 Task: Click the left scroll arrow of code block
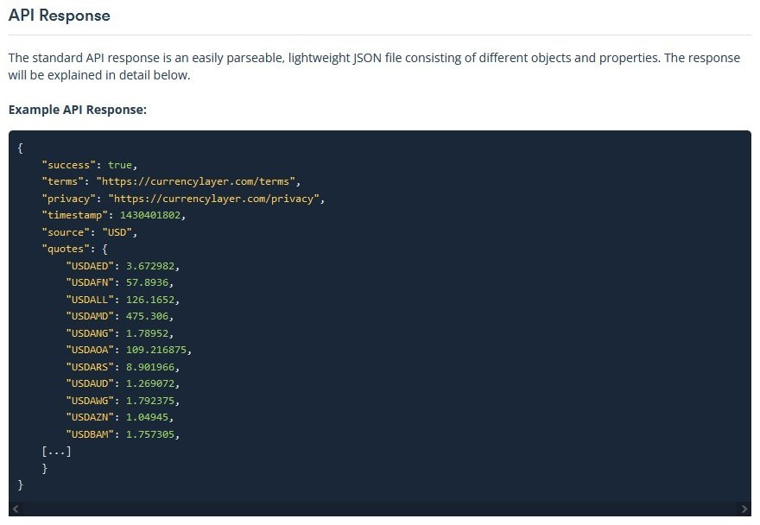coord(16,509)
